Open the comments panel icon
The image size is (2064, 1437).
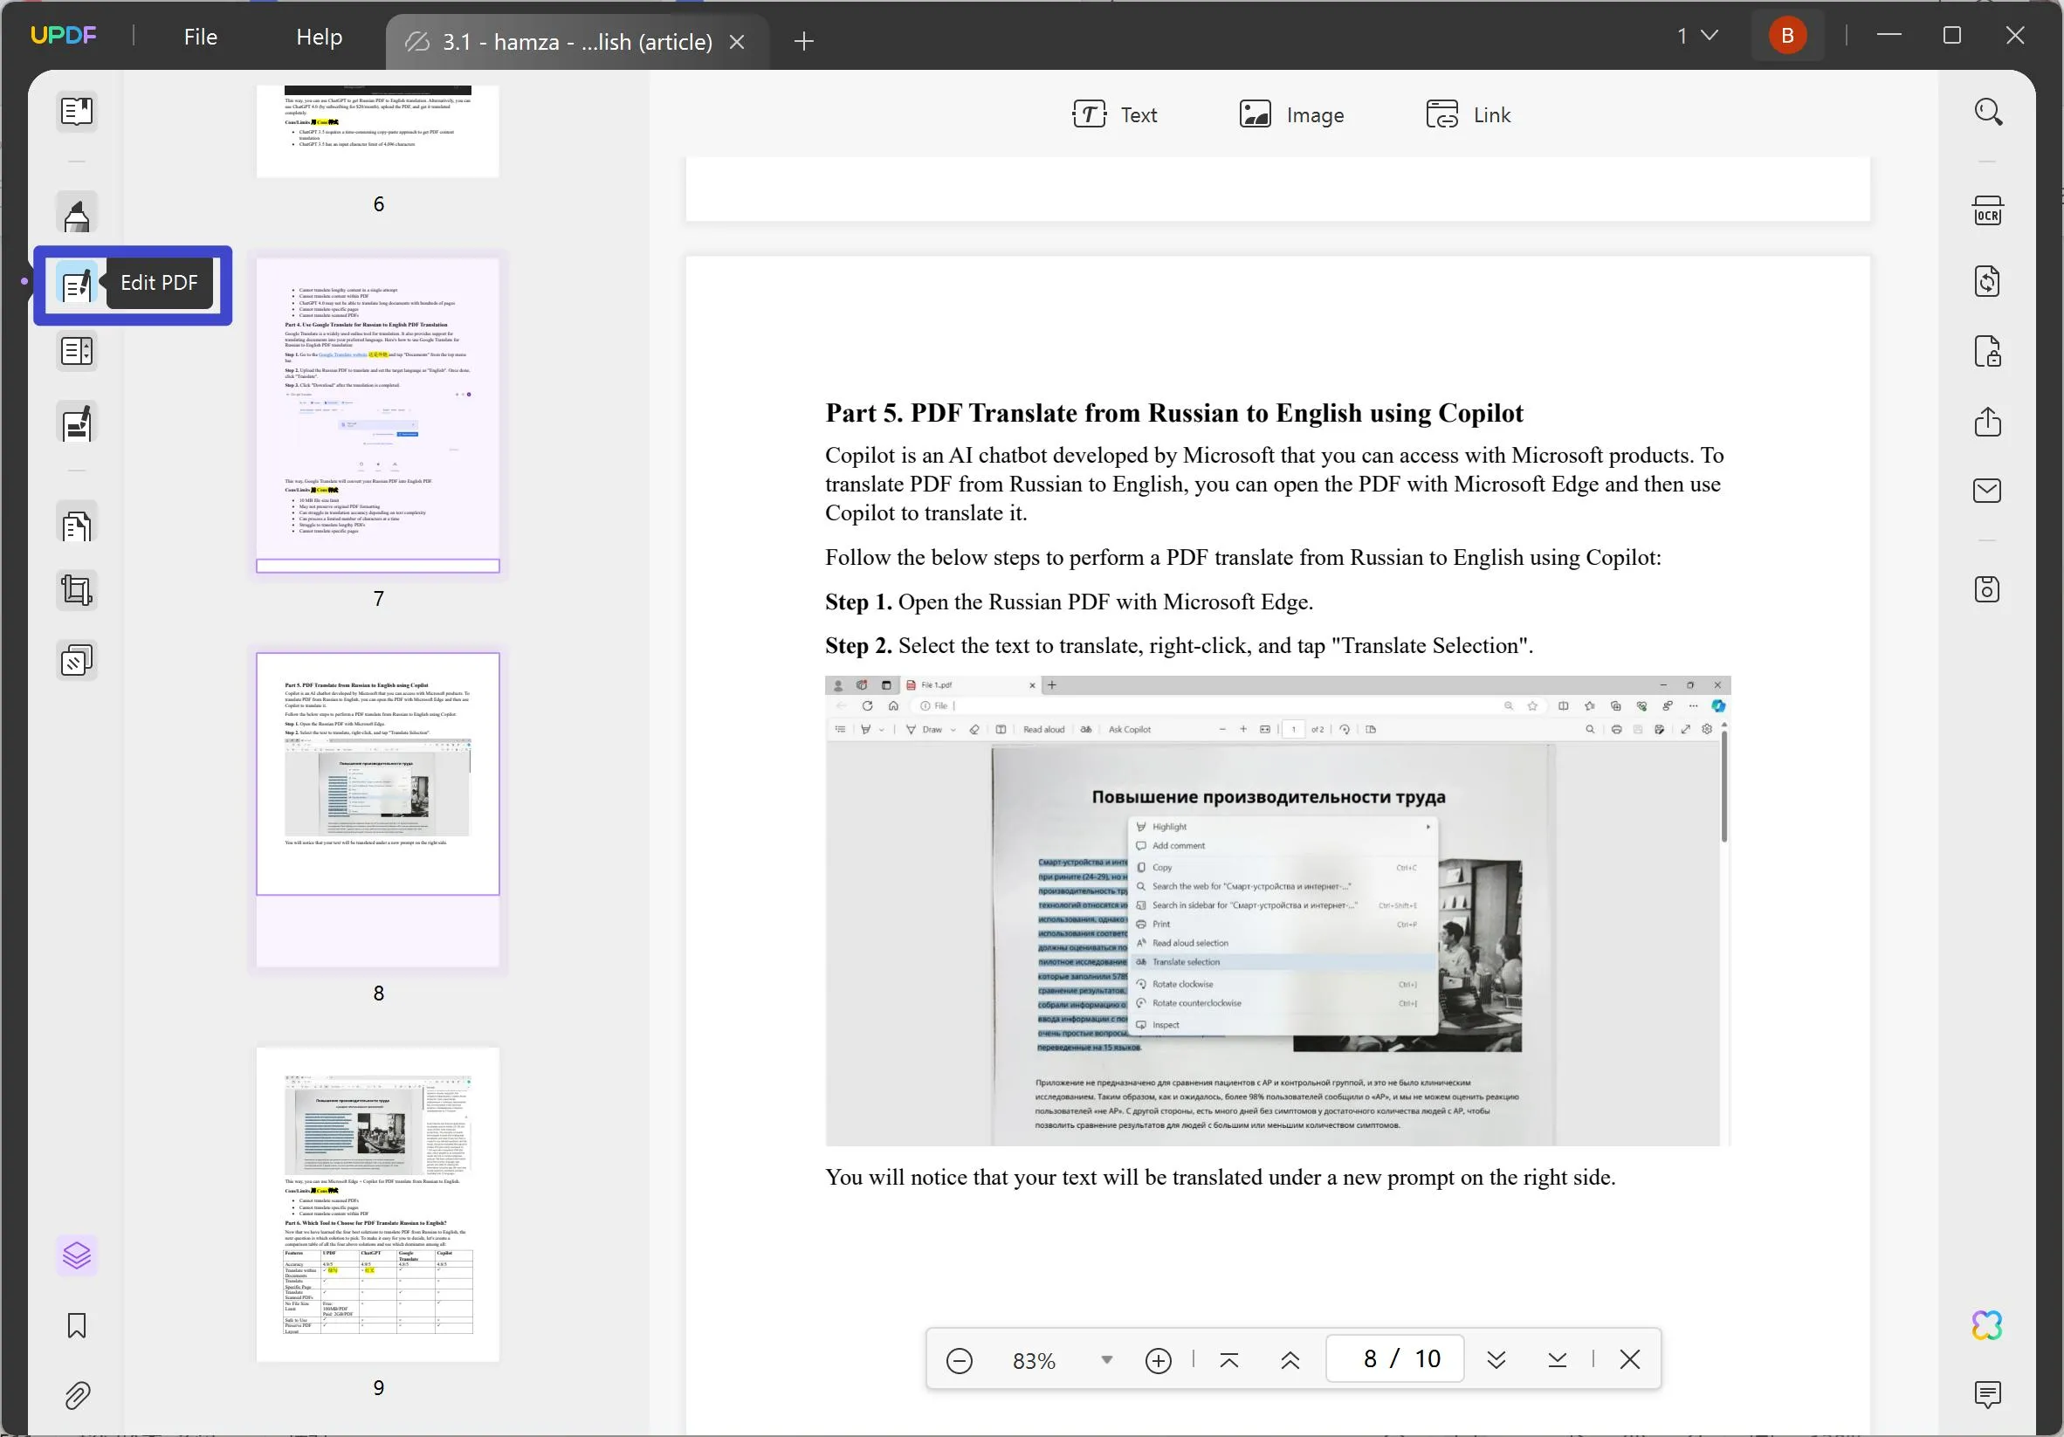(x=1987, y=1395)
